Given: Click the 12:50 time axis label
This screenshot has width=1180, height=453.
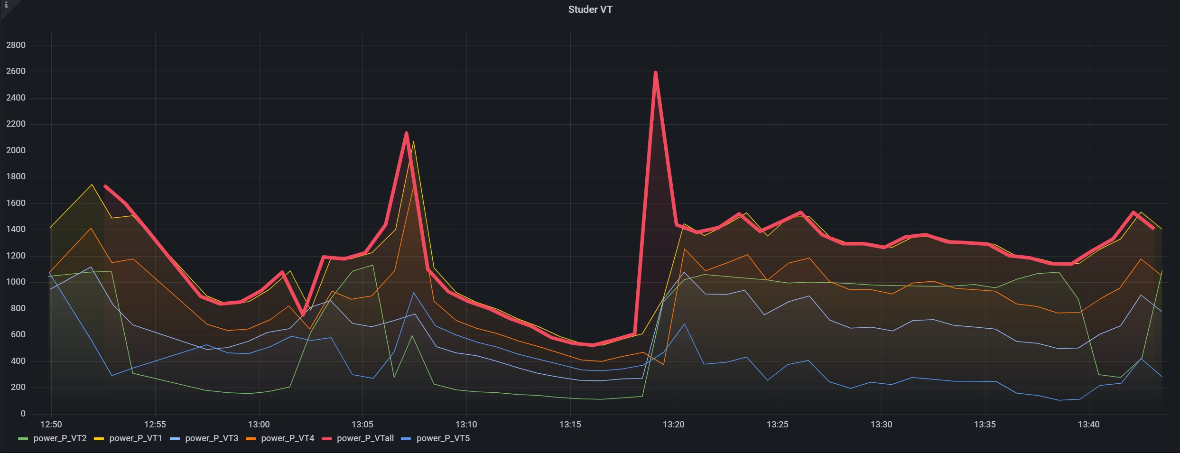Looking at the screenshot, I should [51, 425].
